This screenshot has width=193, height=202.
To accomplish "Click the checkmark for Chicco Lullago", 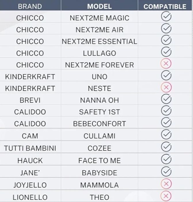I will click(166, 52).
